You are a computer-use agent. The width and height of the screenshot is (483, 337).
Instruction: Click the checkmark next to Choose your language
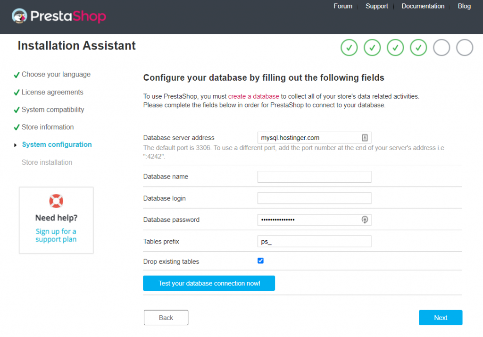[17, 74]
